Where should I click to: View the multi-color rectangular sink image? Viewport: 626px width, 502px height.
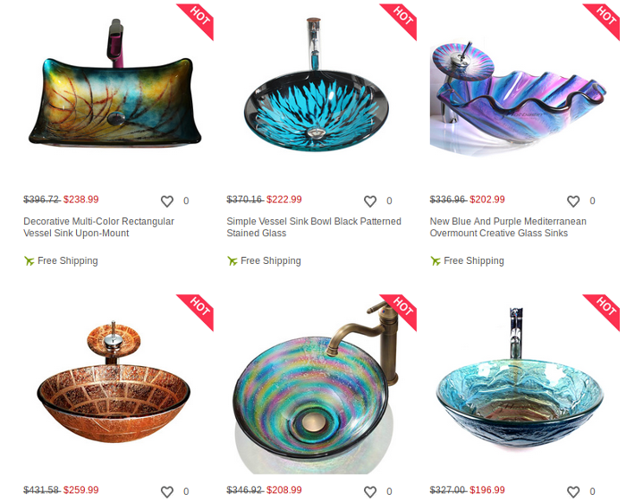(x=115, y=82)
